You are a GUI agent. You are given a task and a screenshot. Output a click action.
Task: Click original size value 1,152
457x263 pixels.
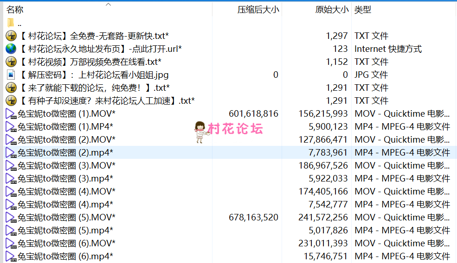click(337, 62)
